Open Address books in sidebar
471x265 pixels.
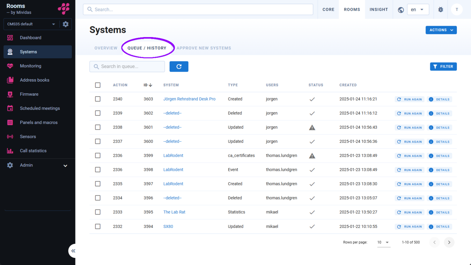point(37,80)
